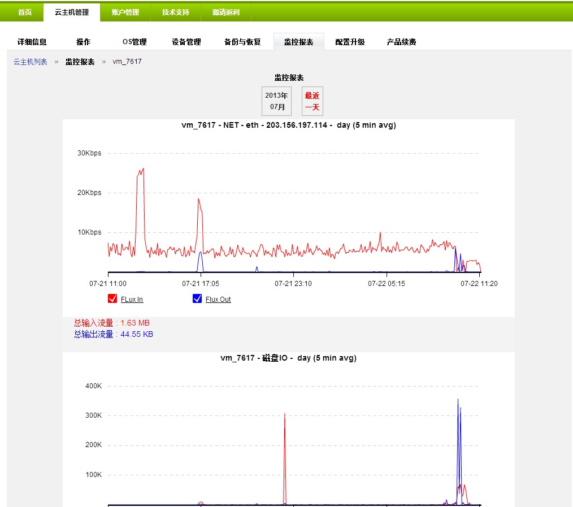Click the 300K disk axis label
The width and height of the screenshot is (573, 507).
[94, 415]
